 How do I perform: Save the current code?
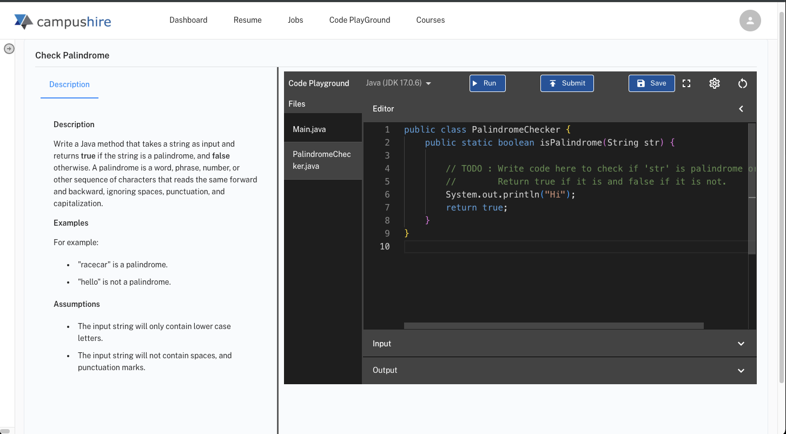coord(651,83)
